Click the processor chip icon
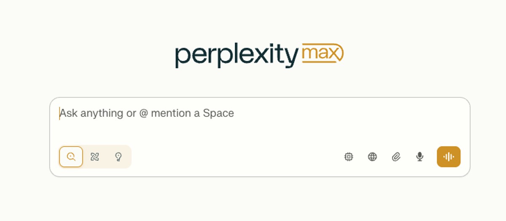This screenshot has height=221, width=506. tap(349, 157)
